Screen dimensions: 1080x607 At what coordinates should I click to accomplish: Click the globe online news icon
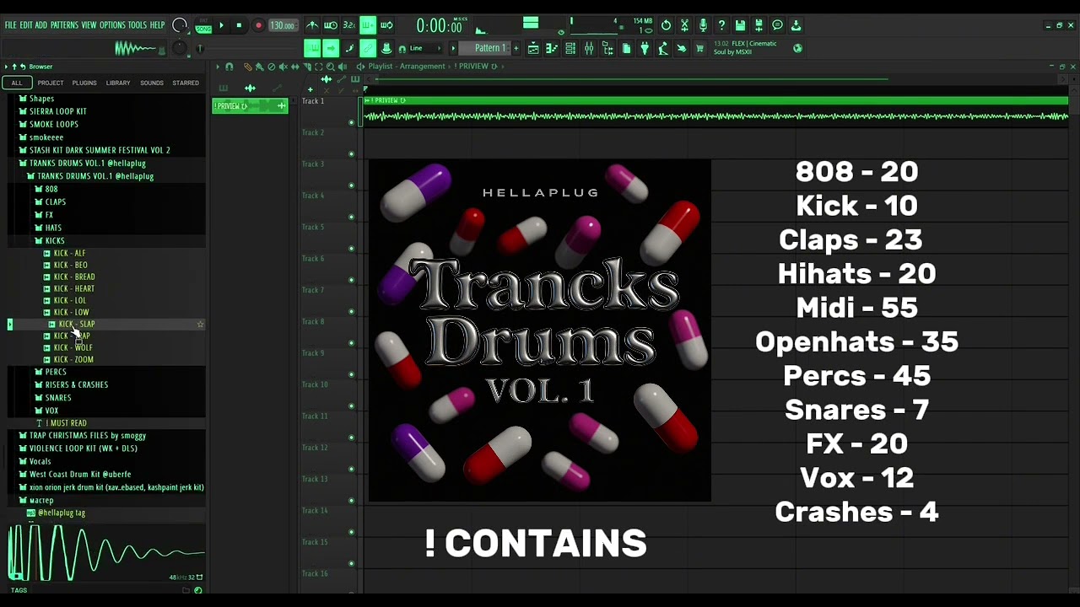pos(797,48)
